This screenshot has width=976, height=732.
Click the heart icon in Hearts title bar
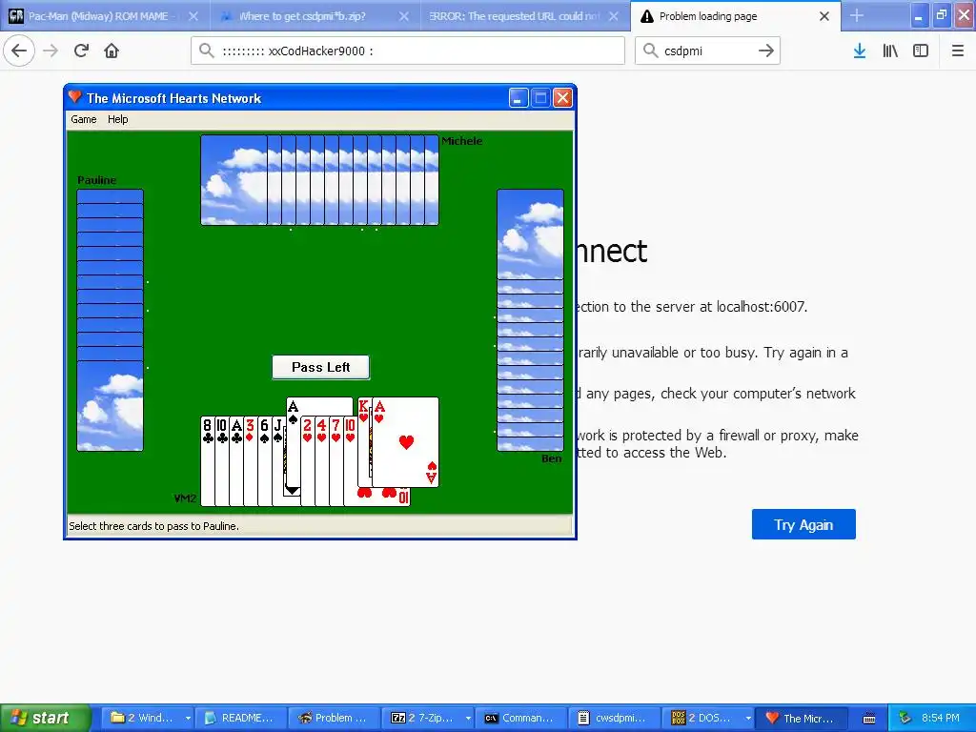pos(75,97)
